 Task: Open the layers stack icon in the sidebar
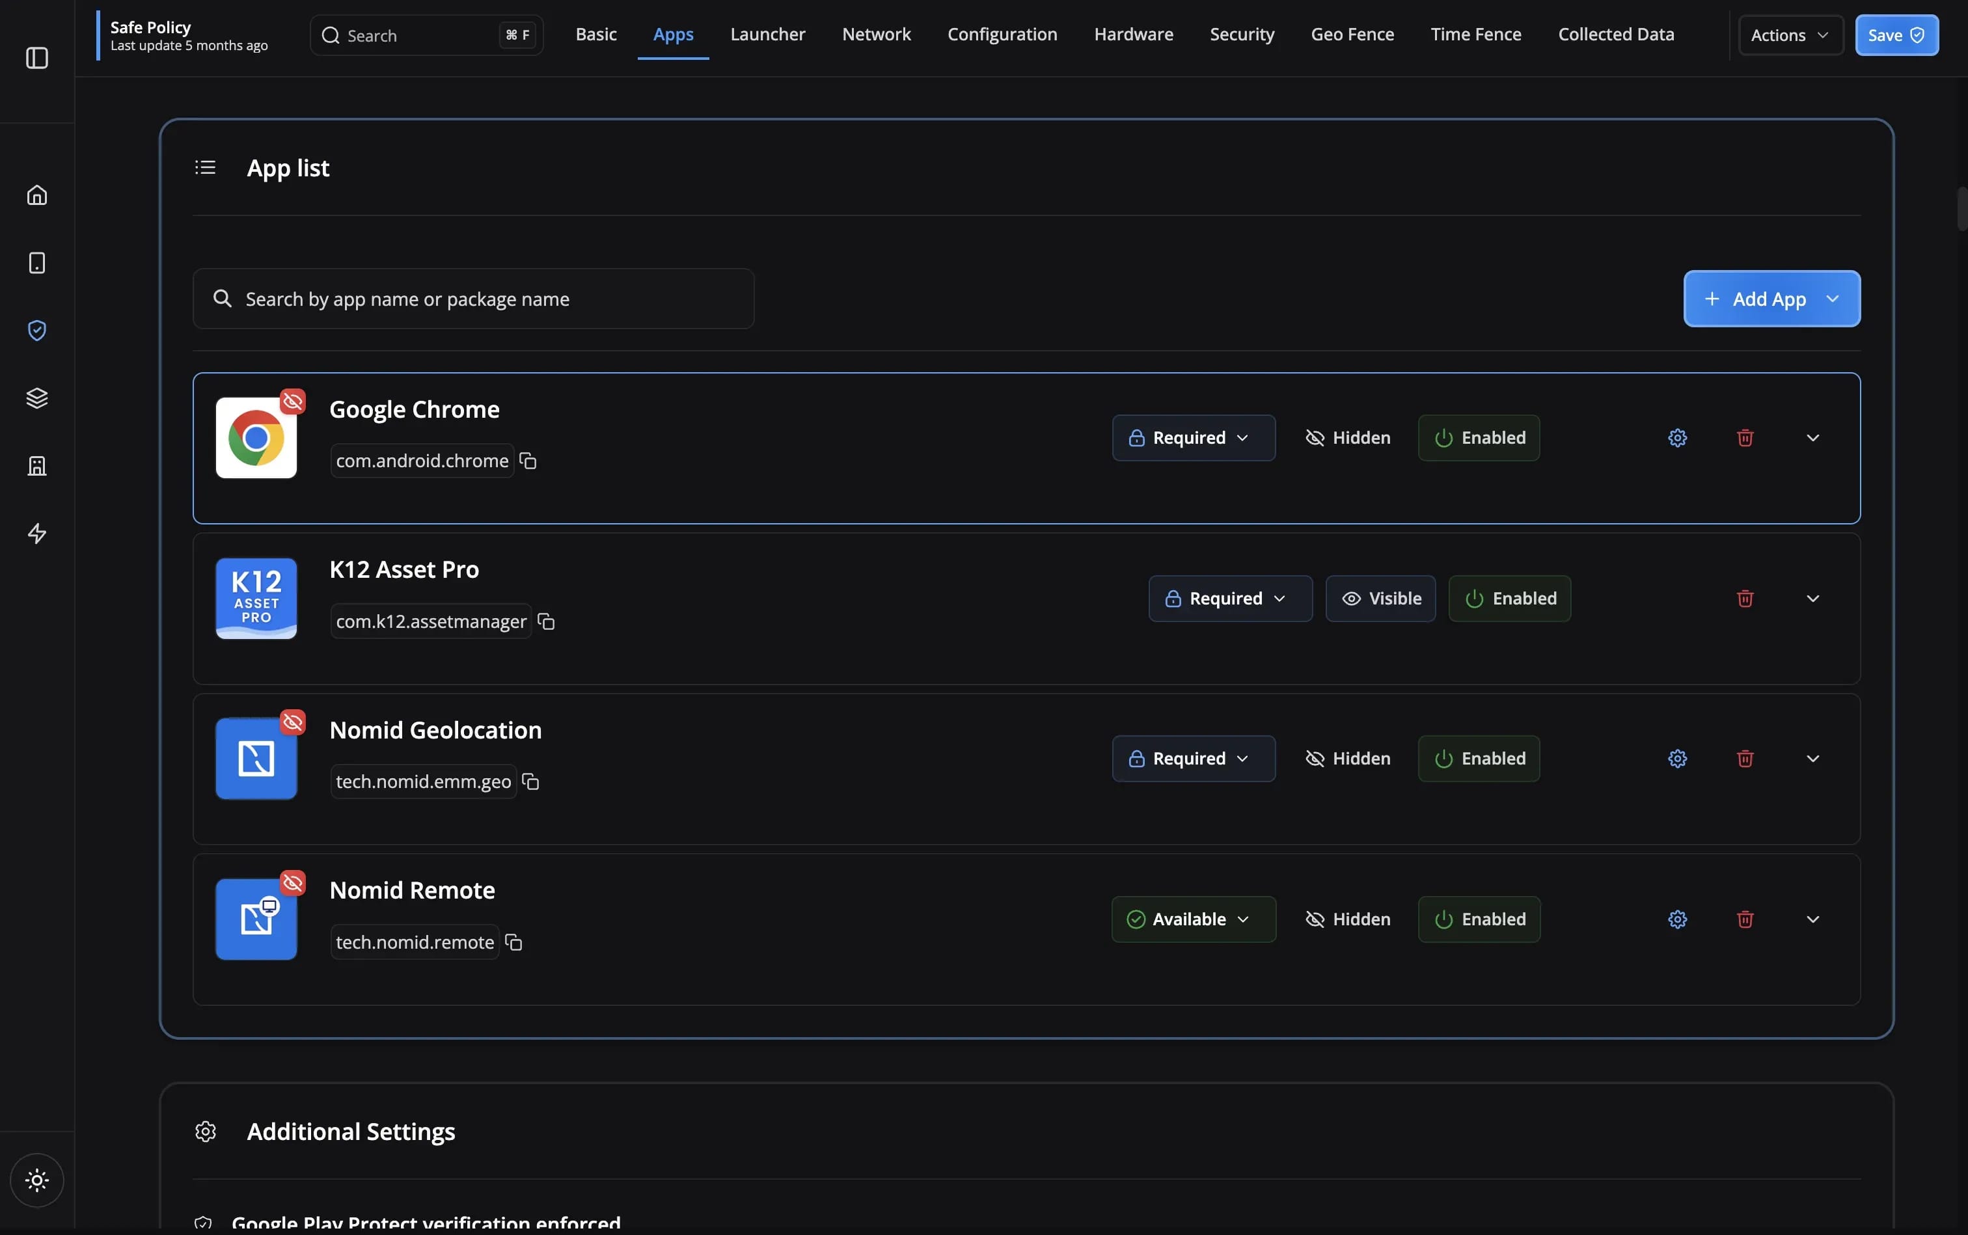[36, 398]
